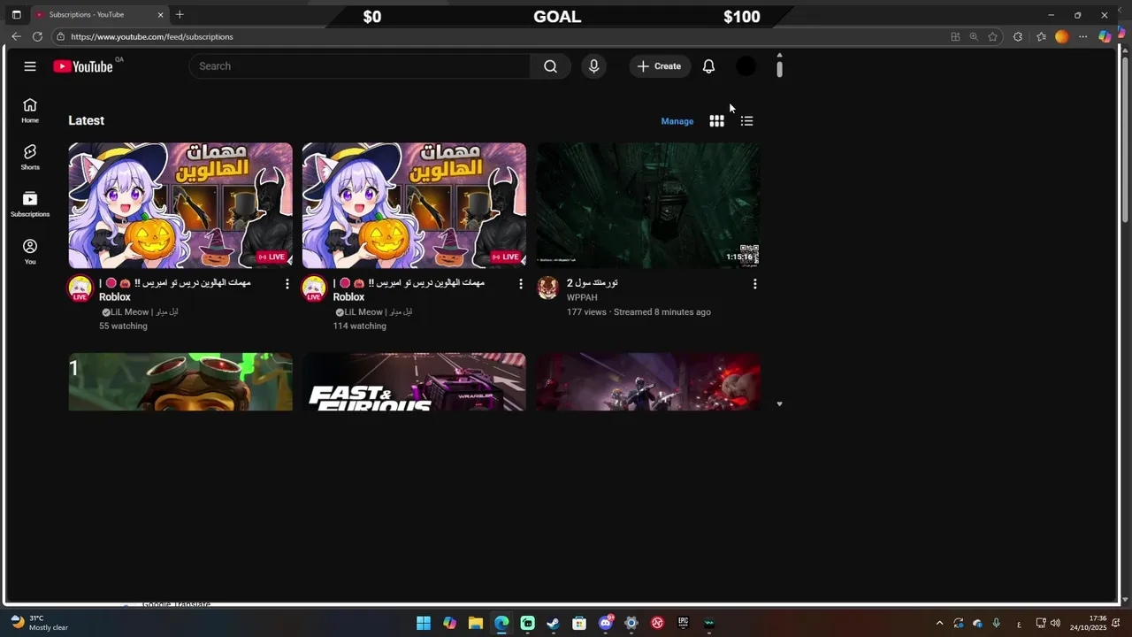Open the weather widget on taskbar

tap(40, 623)
